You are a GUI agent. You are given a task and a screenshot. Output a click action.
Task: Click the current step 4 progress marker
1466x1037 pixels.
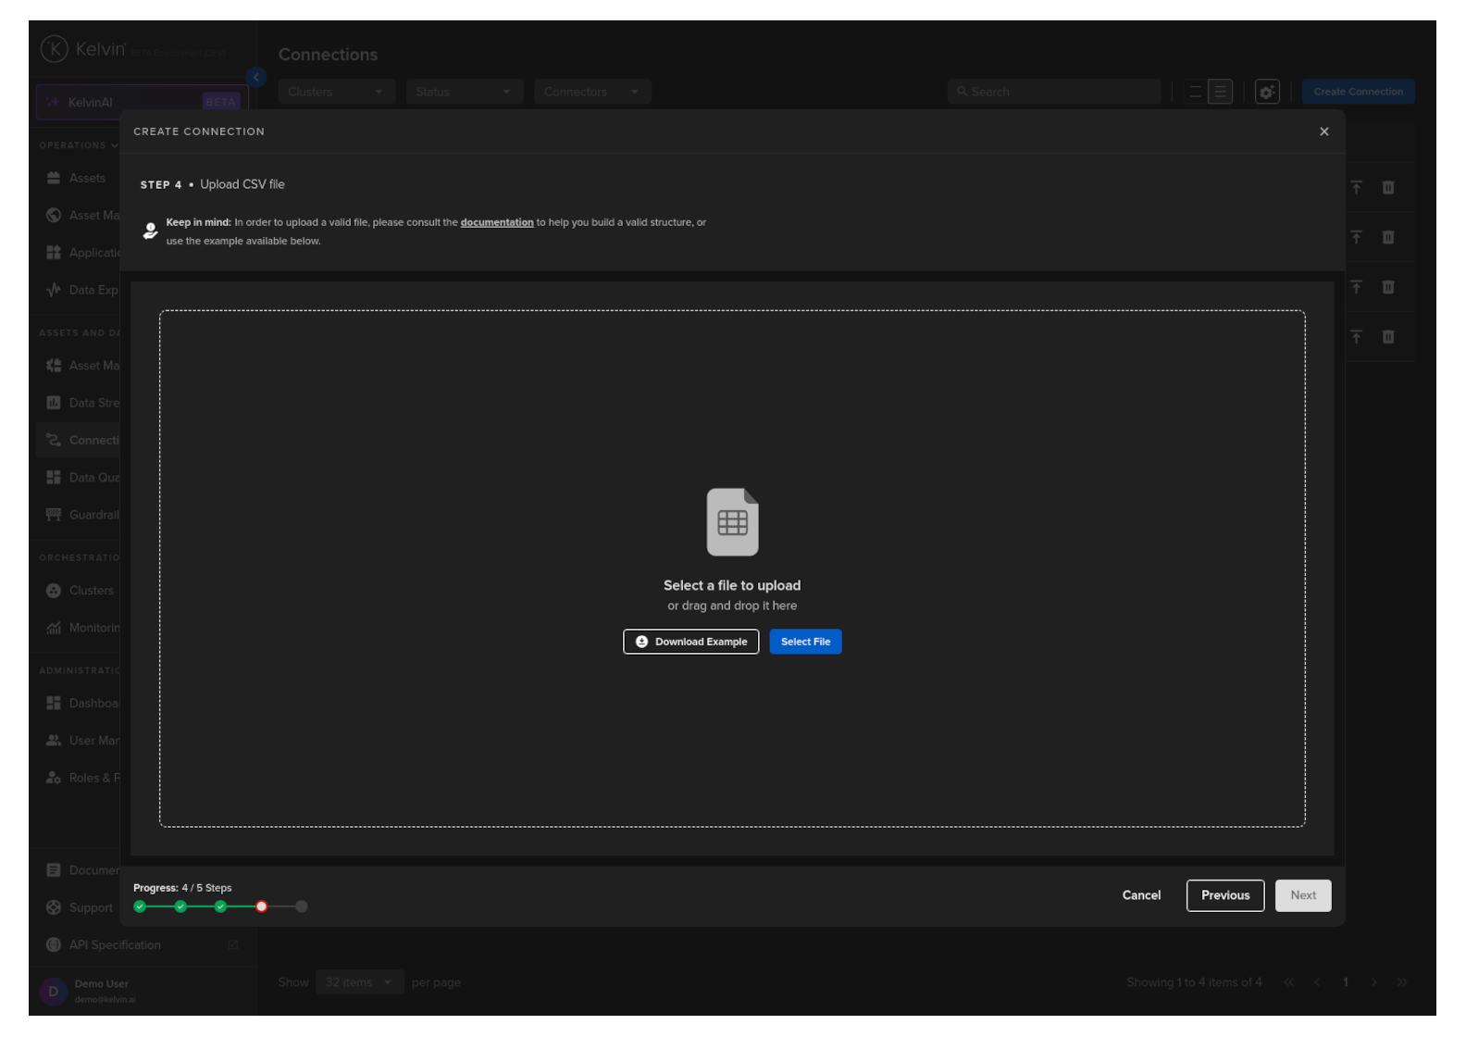pyautogui.click(x=262, y=906)
